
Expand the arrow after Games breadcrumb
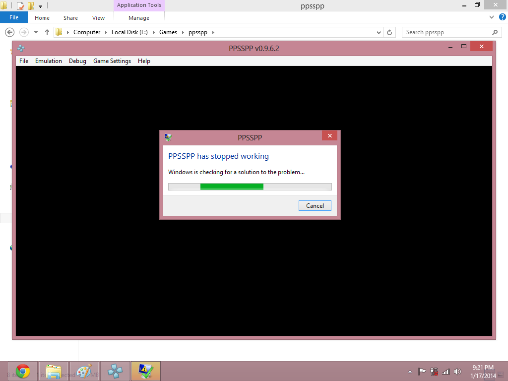(x=183, y=32)
